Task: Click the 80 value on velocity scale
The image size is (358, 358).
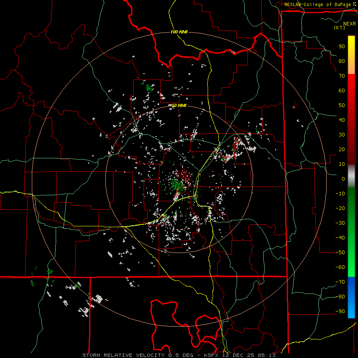Action: point(342,61)
